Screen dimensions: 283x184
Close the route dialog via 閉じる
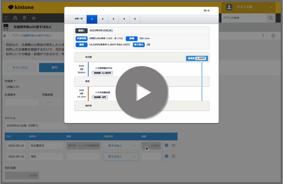pyautogui.click(x=207, y=11)
